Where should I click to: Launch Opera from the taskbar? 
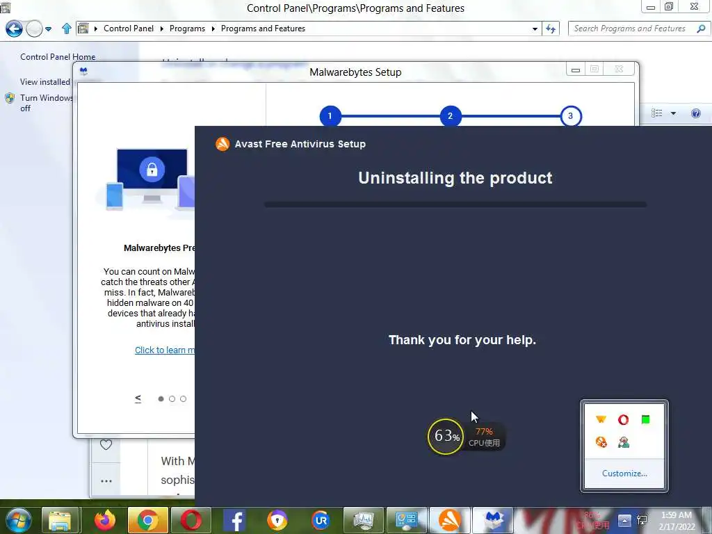click(191, 521)
